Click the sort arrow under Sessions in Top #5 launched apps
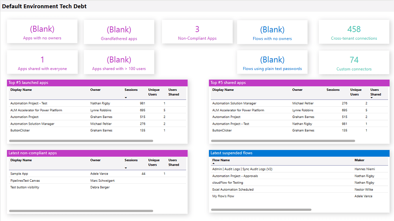 pos(126,98)
